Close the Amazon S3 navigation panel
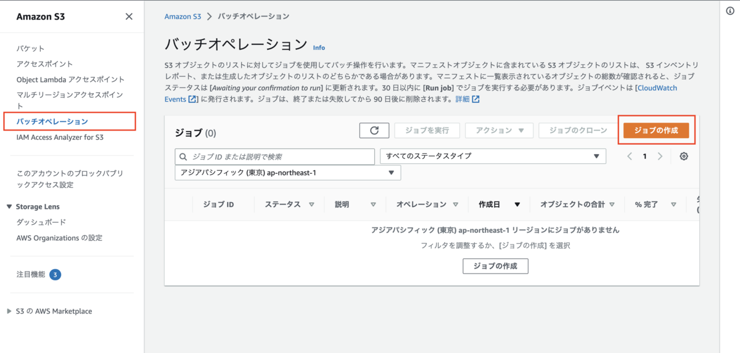 [x=129, y=17]
